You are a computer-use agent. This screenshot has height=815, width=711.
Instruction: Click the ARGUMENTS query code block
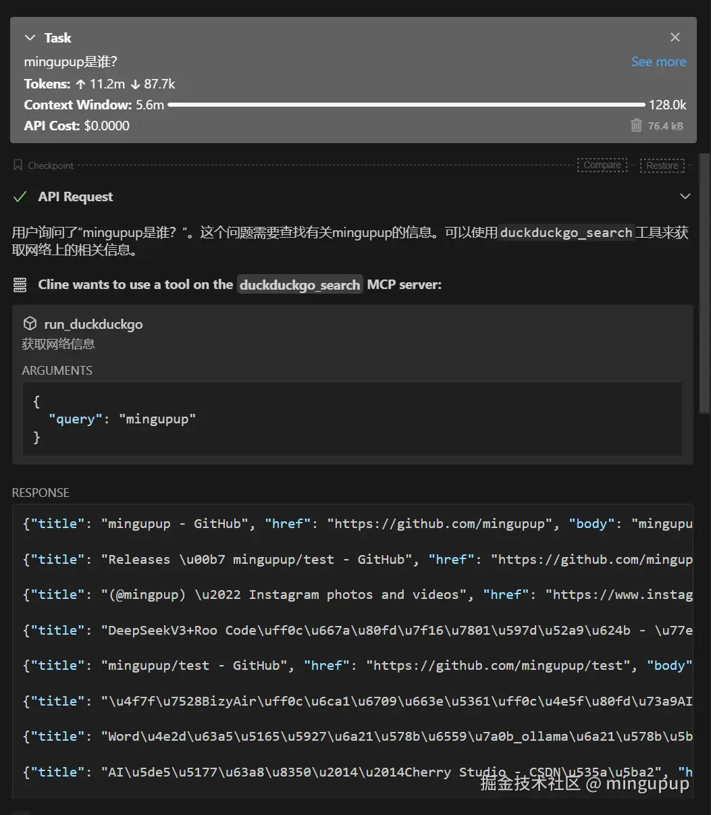point(352,419)
